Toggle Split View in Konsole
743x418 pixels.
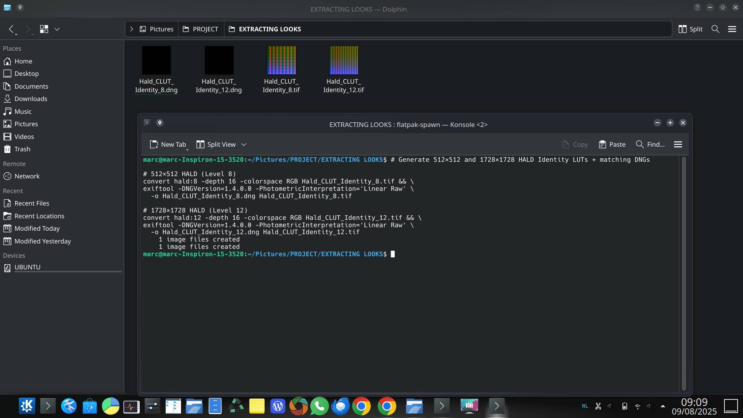coord(216,144)
